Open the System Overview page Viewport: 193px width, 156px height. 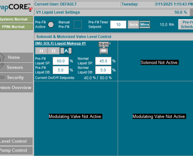(16, 87)
